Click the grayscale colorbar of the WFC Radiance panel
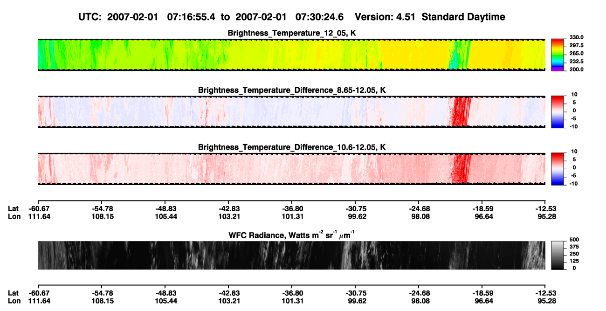Viewport: 606px width, 311px height. click(x=558, y=256)
